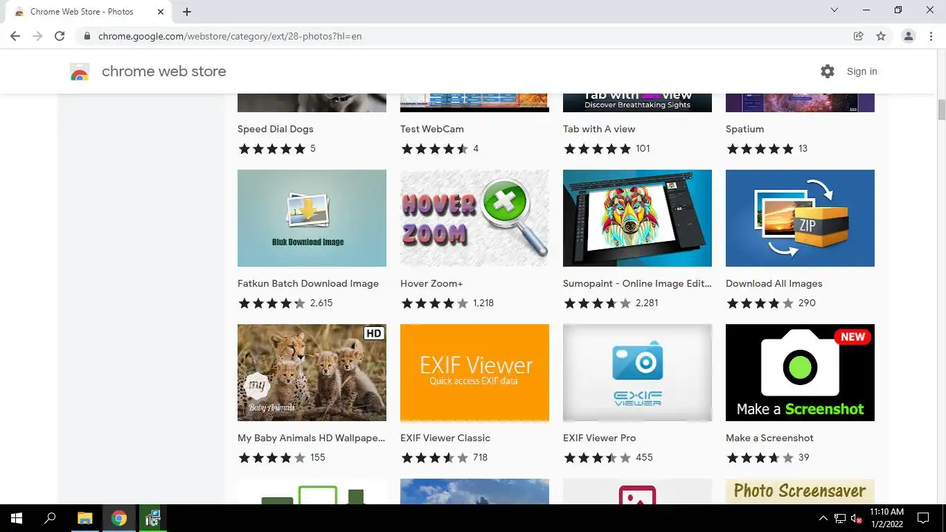The image size is (946, 532).
Task: Show hidden system tray icons
Action: [823, 518]
